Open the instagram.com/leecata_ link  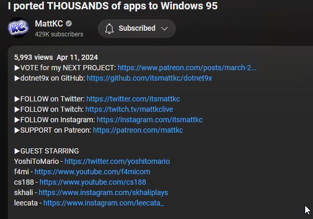point(104,203)
